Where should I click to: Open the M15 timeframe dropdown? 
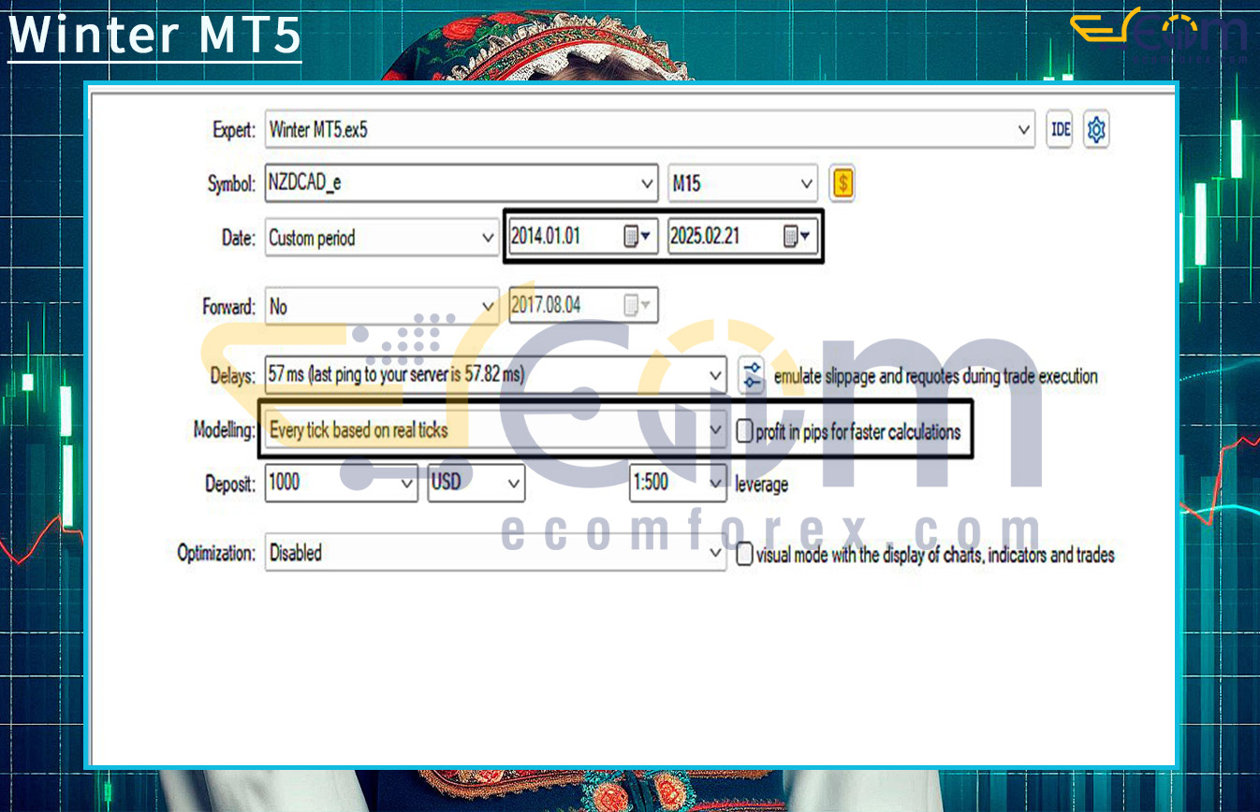(807, 184)
